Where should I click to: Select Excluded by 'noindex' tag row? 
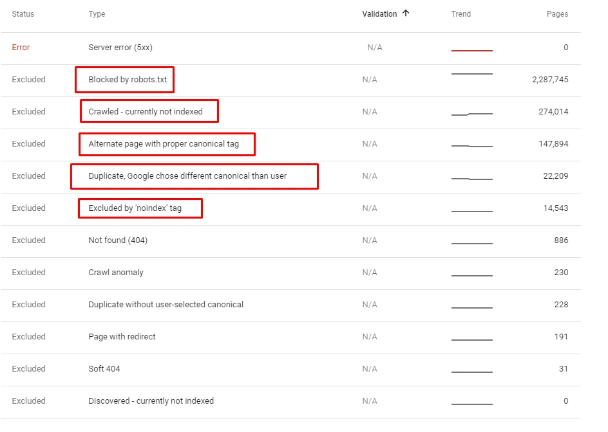(x=135, y=208)
